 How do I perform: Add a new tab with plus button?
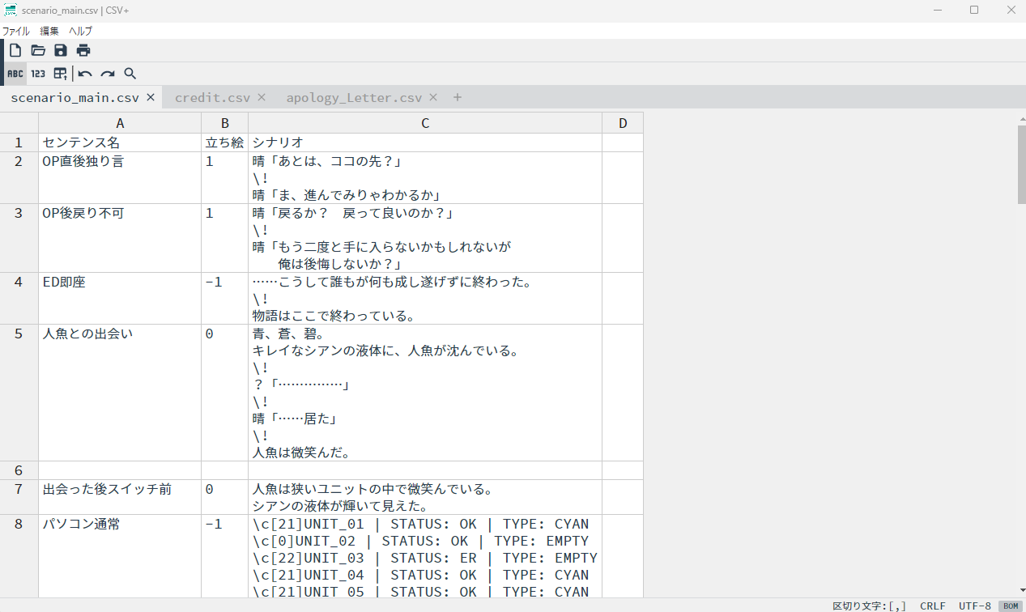click(x=458, y=97)
